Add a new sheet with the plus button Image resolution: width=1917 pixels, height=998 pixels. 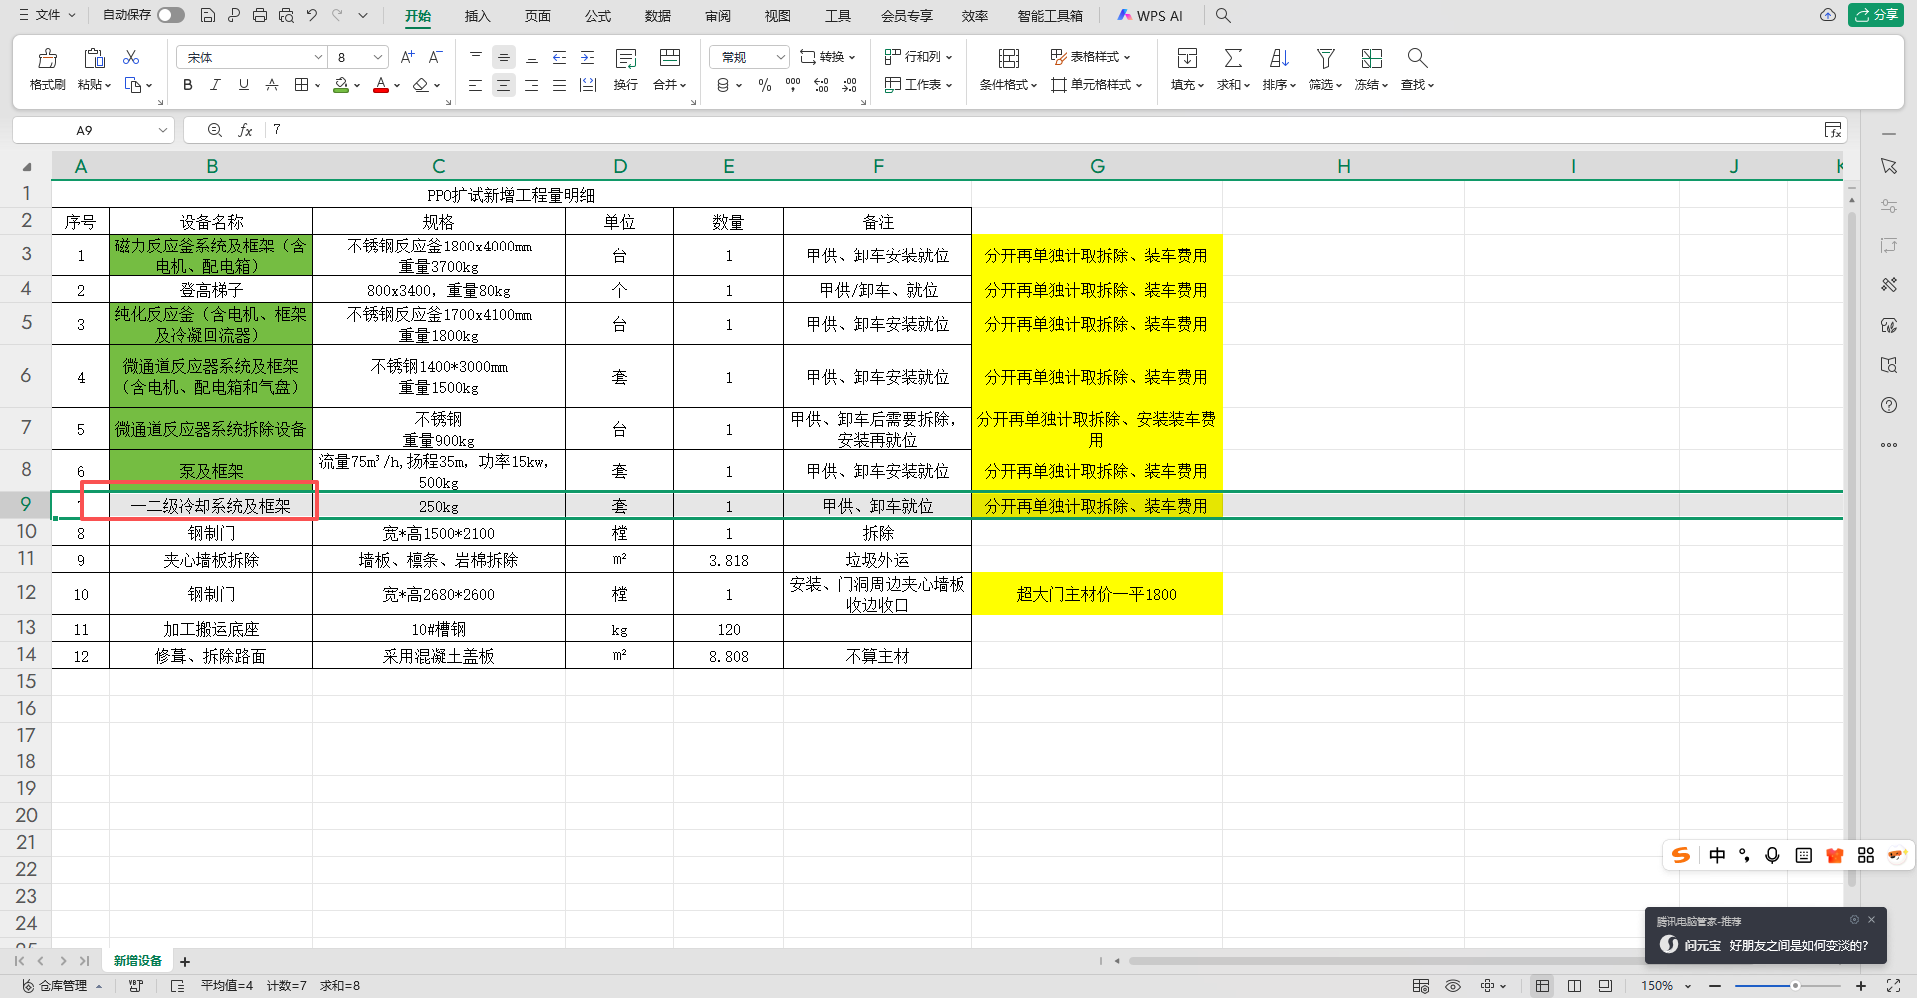pyautogui.click(x=185, y=961)
